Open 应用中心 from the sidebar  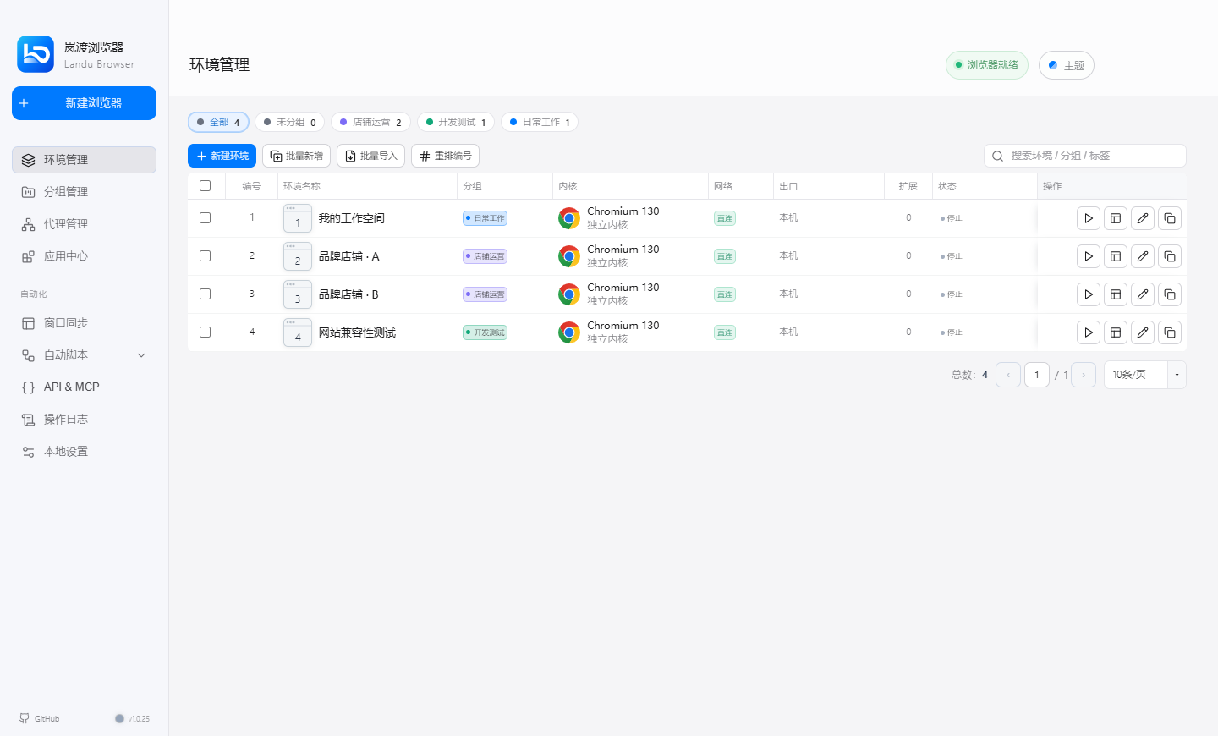[84, 256]
